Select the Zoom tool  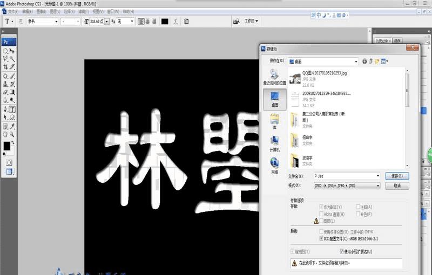pos(12,134)
